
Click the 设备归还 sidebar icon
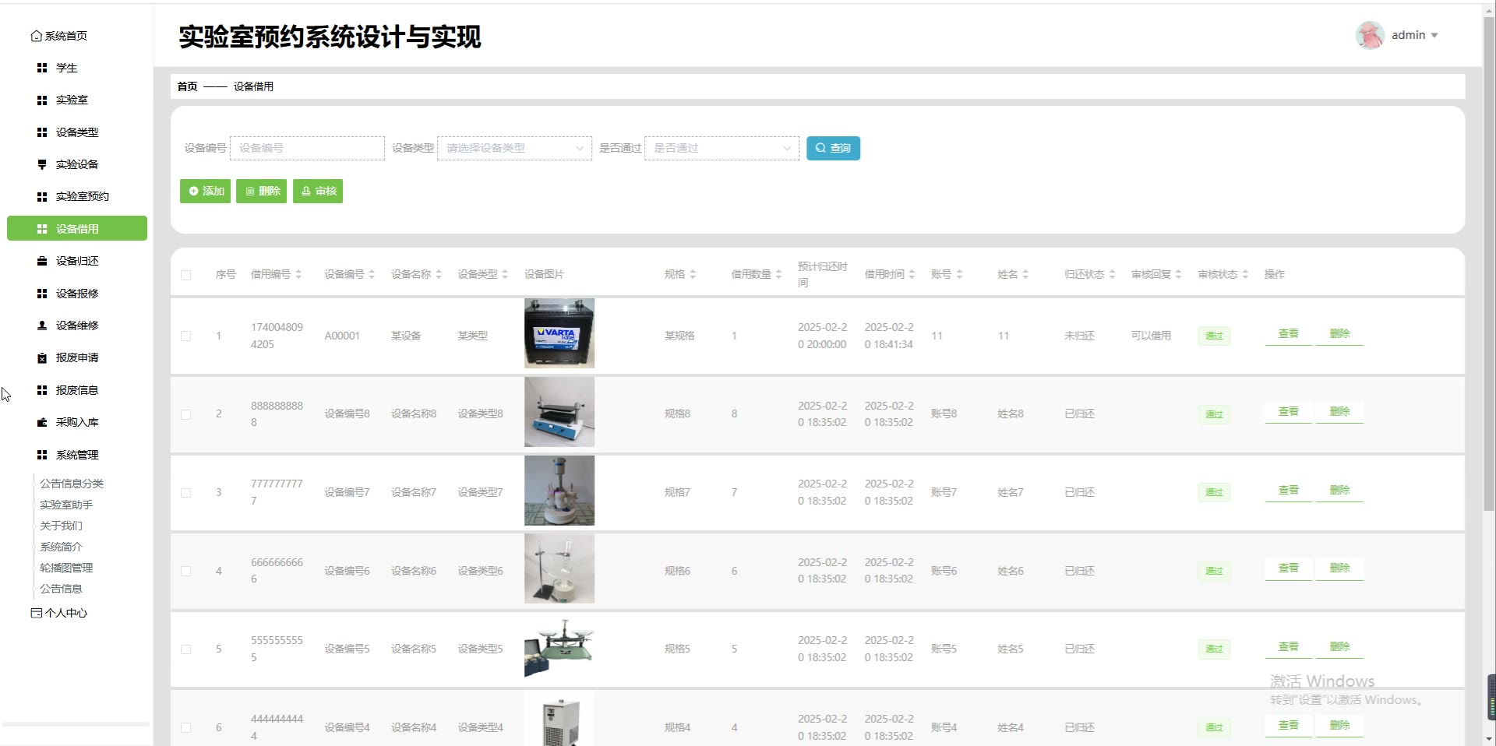pos(42,261)
